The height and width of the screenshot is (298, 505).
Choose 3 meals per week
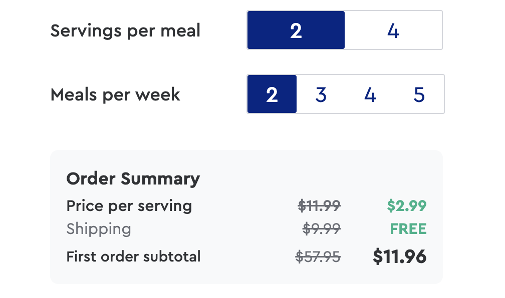321,94
